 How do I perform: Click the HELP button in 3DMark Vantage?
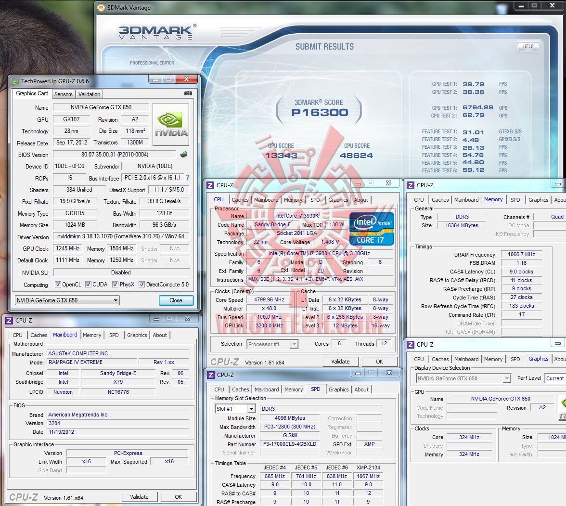click(x=528, y=46)
